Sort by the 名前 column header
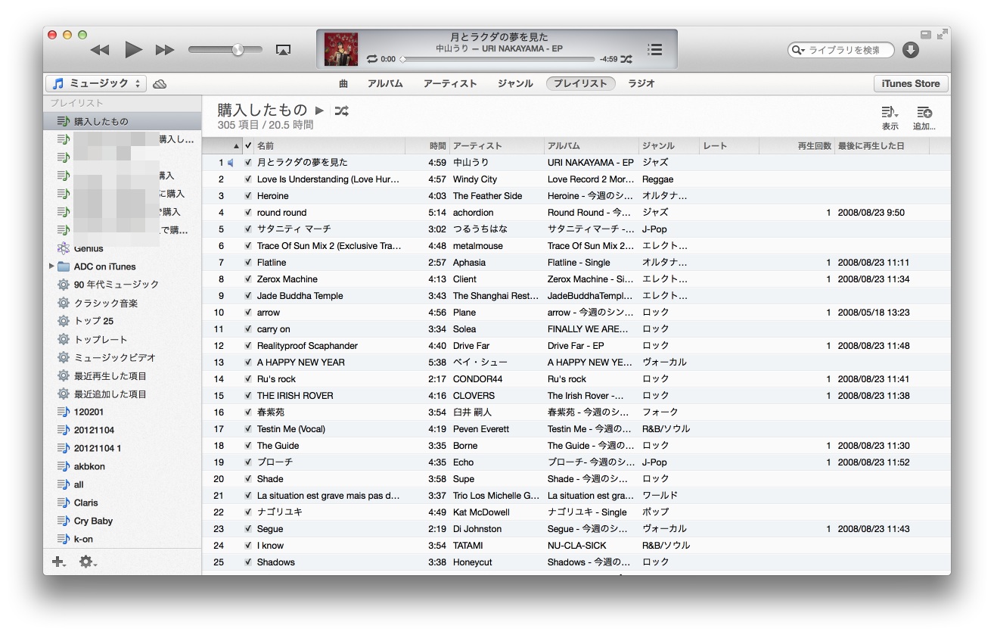 329,145
